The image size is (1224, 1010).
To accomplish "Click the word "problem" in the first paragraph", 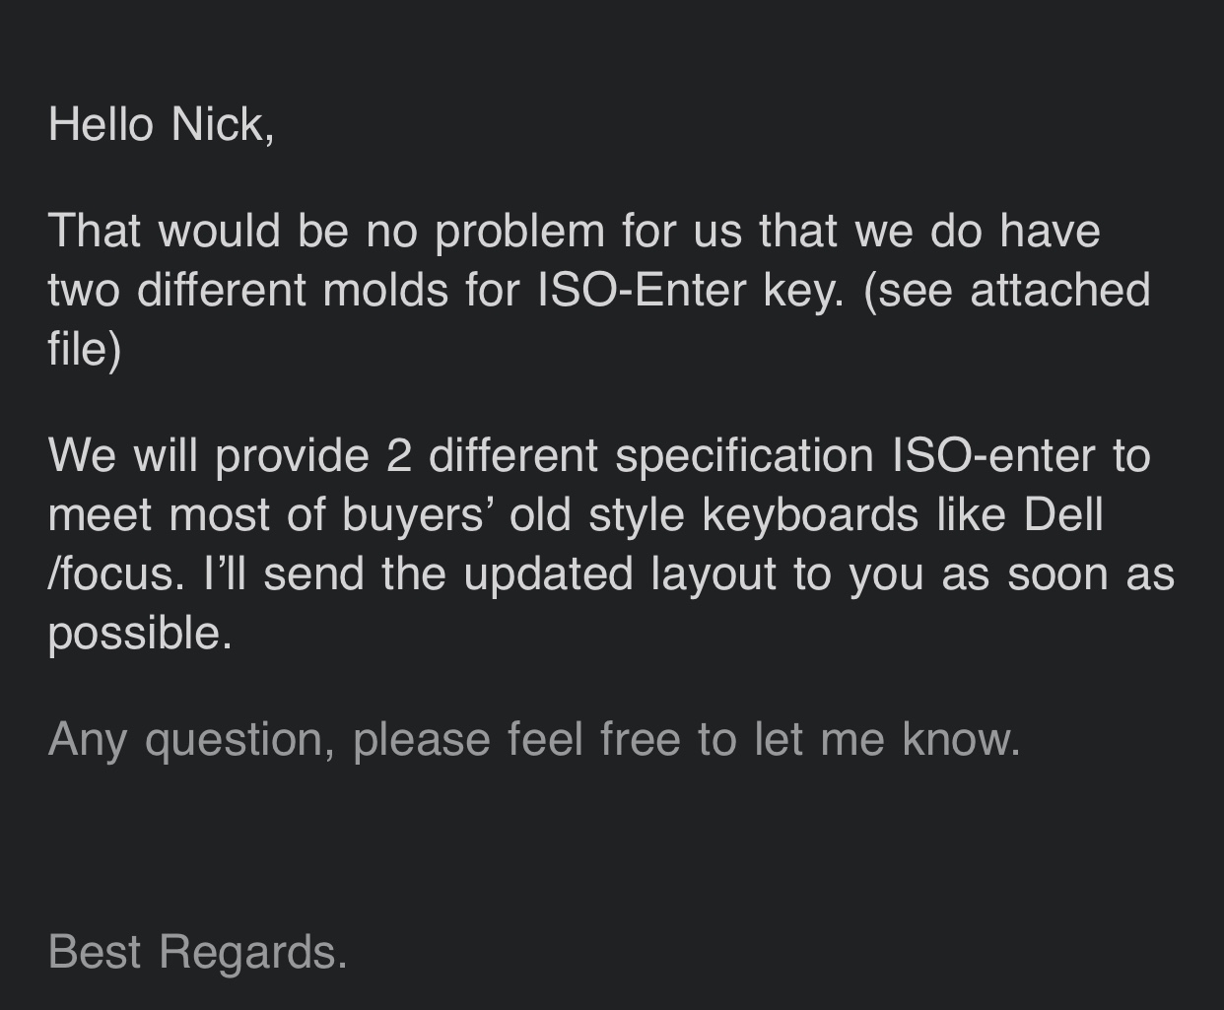I will point(519,232).
